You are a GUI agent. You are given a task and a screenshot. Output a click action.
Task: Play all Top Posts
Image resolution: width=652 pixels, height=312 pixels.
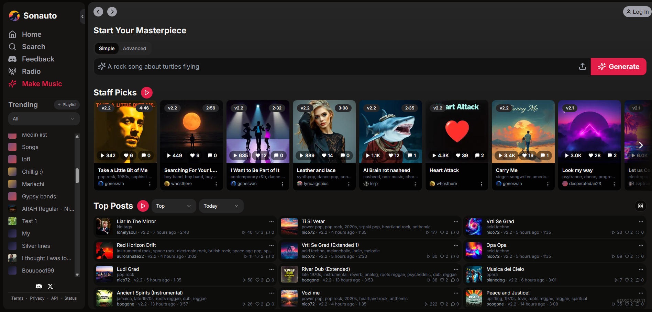click(143, 206)
